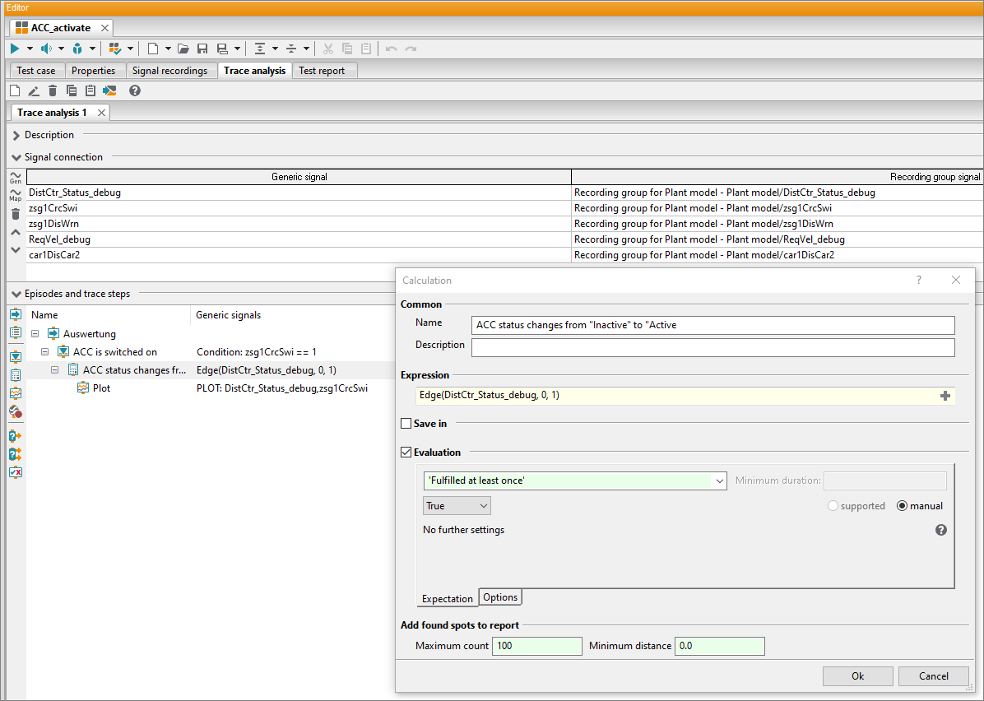The height and width of the screenshot is (701, 984).
Task: Click the Description input field in the dialog
Action: (x=712, y=348)
